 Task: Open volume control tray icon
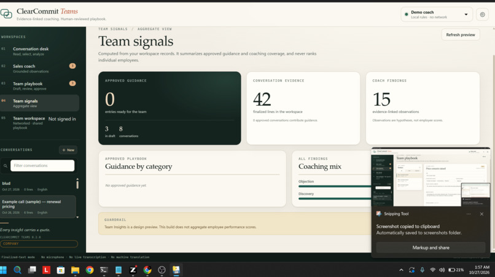click(442, 270)
